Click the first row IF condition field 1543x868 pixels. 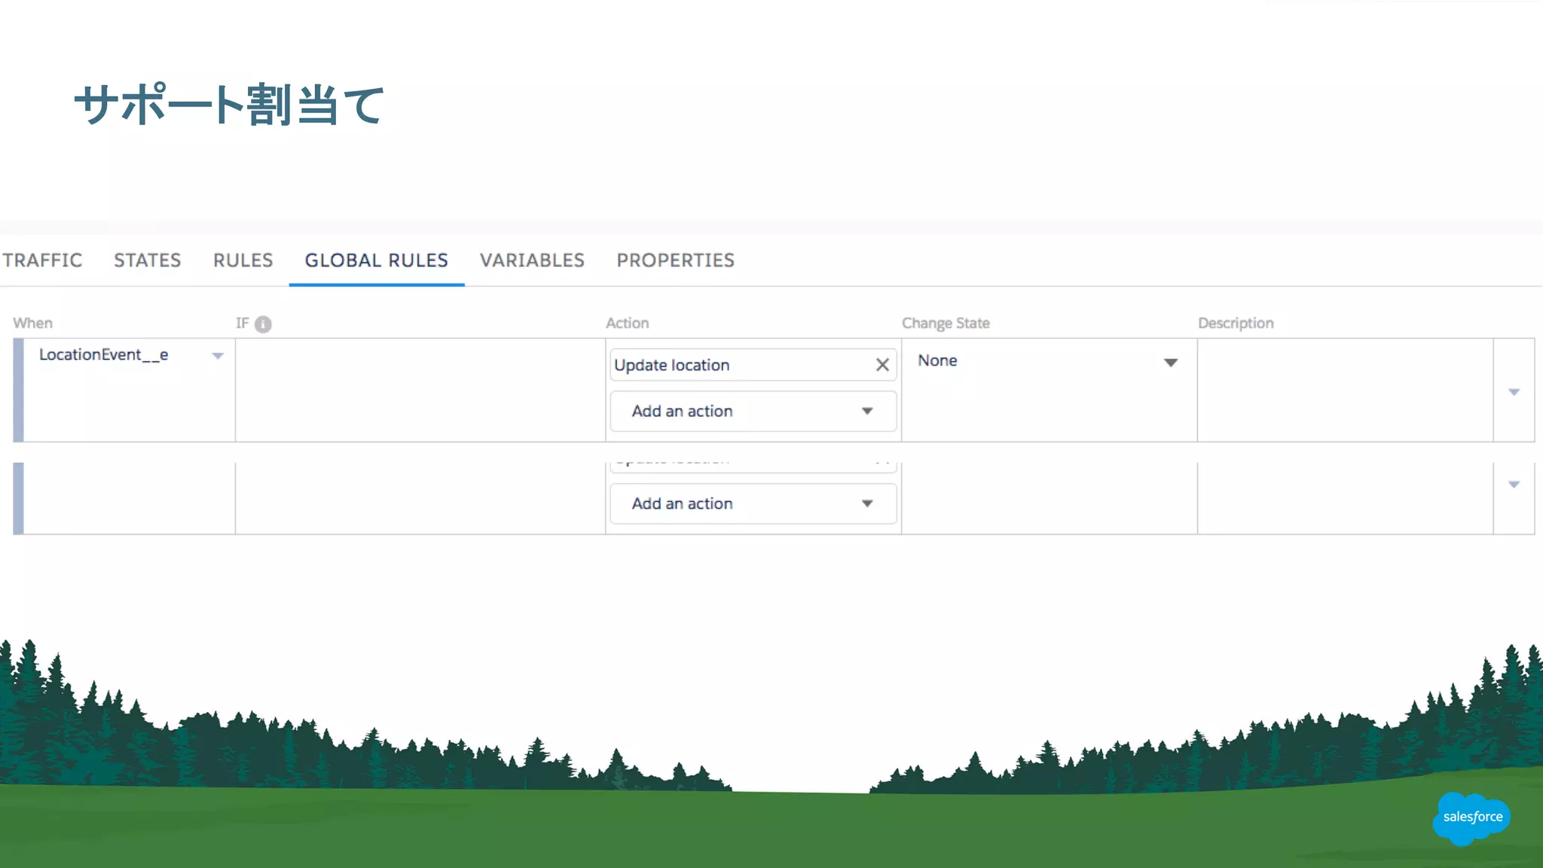(420, 390)
